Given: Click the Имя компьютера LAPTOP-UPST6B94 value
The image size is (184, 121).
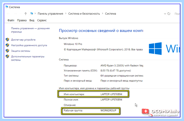Looking at the screenshot, I should pos(111,94).
